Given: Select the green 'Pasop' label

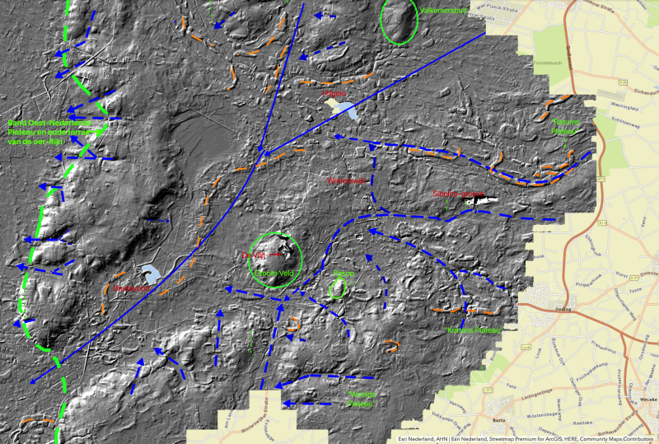Looking at the screenshot, I should (344, 273).
